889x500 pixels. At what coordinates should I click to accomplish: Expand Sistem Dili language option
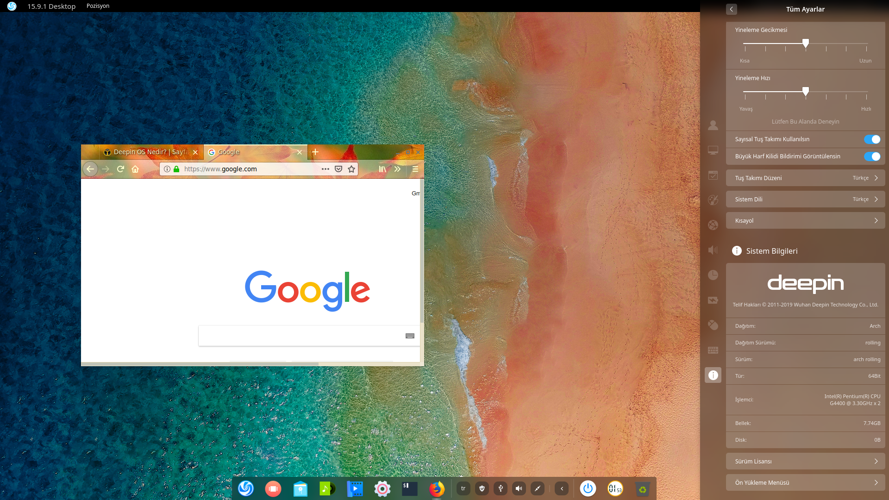tap(805, 199)
